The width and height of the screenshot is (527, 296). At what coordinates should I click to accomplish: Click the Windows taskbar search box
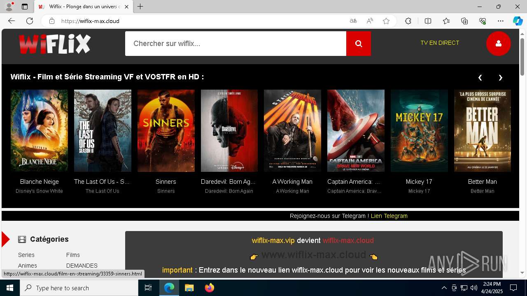click(79, 288)
